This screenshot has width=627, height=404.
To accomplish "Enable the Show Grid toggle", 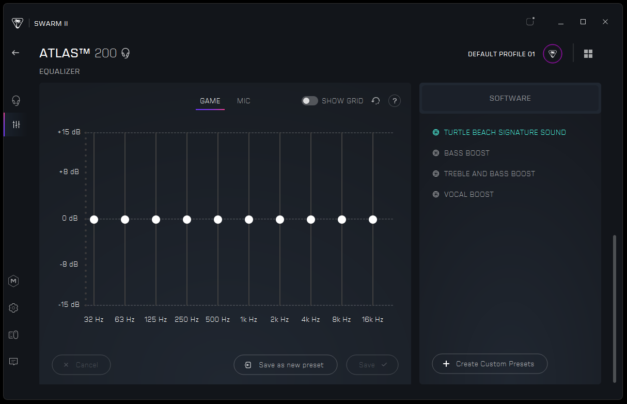I will (x=310, y=101).
